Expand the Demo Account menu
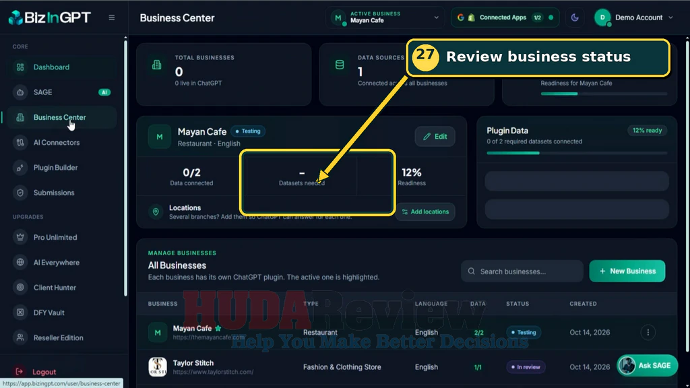 click(634, 18)
